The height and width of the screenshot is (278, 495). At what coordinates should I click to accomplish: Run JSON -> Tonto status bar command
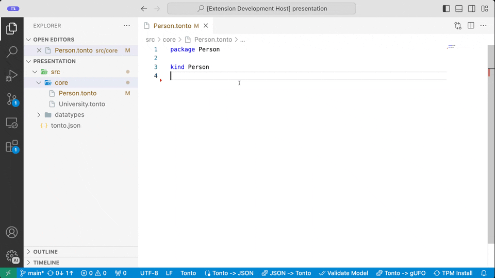click(x=286, y=273)
